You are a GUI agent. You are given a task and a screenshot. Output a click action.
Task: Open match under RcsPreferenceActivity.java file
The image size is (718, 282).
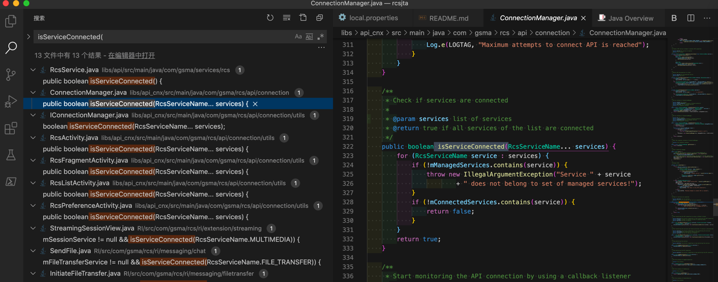[146, 217]
